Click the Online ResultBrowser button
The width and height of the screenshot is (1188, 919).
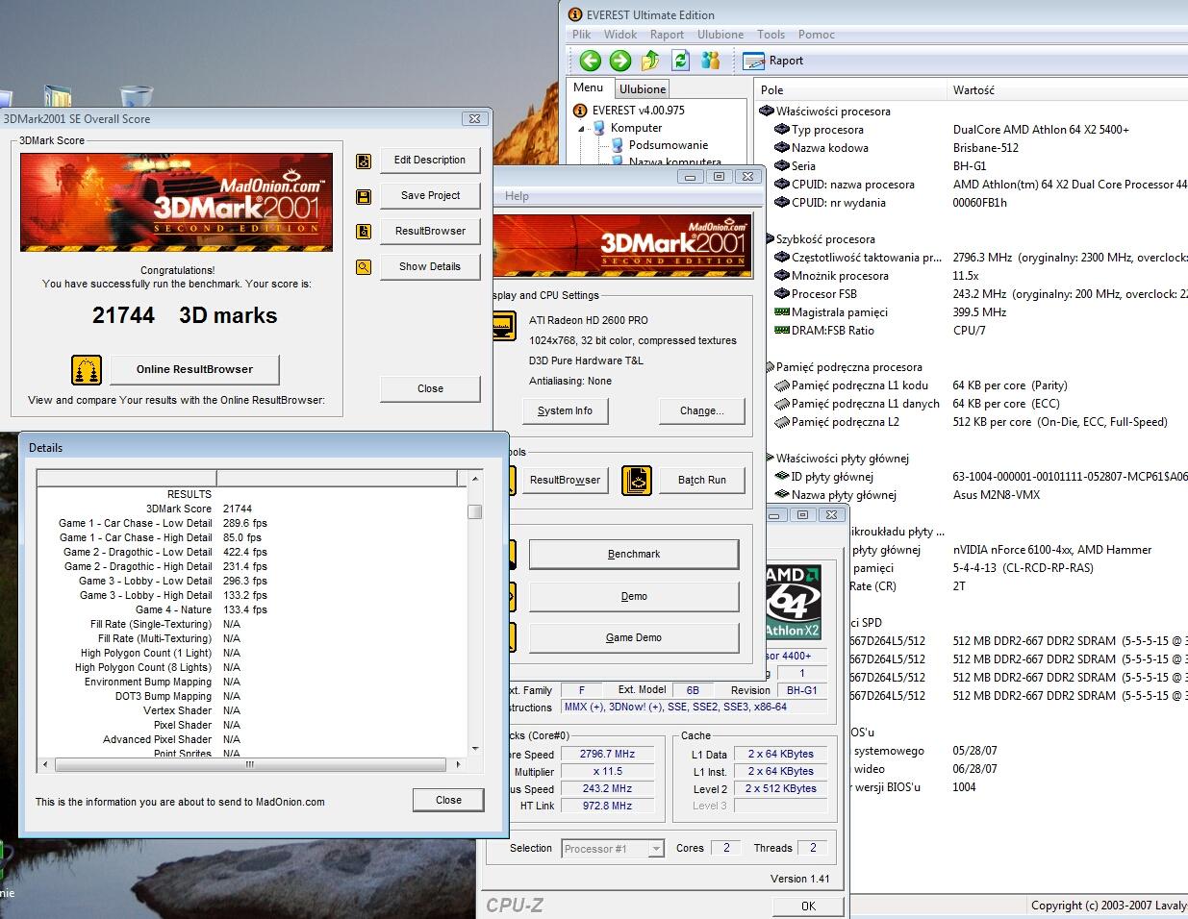click(194, 369)
